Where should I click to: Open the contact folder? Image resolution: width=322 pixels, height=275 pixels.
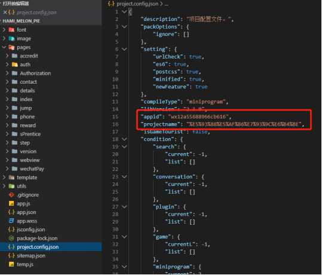pos(28,82)
